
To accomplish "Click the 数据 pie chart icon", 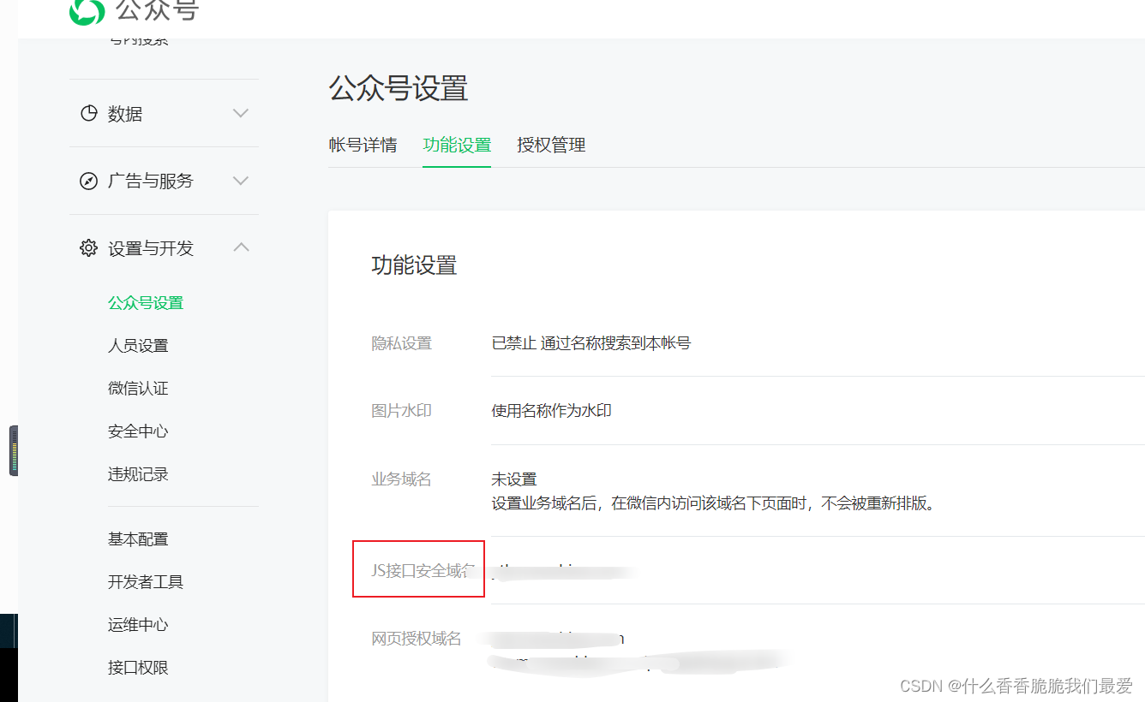I will point(88,113).
